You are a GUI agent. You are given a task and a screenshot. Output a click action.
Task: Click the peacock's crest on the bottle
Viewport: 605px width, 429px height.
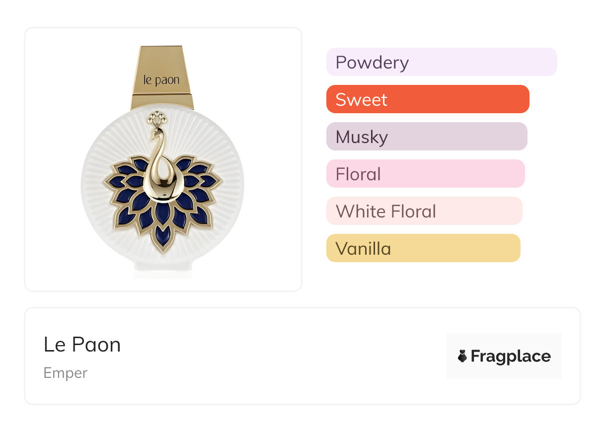click(157, 118)
